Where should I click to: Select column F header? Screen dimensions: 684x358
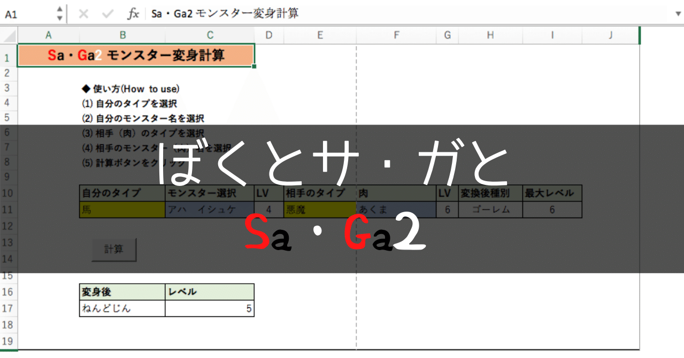(x=396, y=35)
